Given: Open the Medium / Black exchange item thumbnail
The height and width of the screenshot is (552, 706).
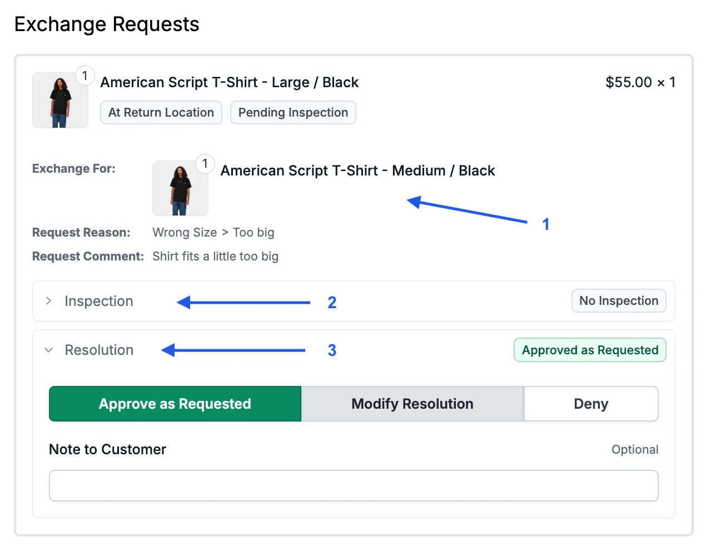Looking at the screenshot, I should (180, 188).
